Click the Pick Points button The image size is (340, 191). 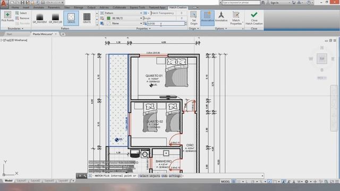(x=7, y=16)
